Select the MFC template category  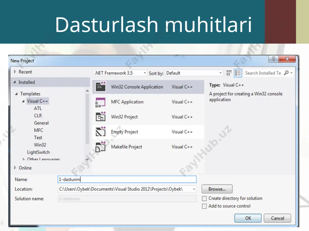(38, 130)
